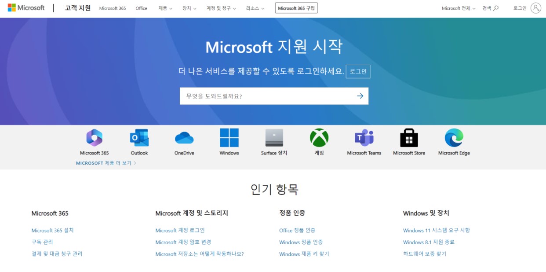This screenshot has width=546, height=272.
Task: Click the Microsoft 계정 및 스토리지 heading
Action: tap(192, 213)
